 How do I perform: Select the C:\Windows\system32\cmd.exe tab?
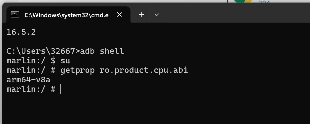(67, 15)
